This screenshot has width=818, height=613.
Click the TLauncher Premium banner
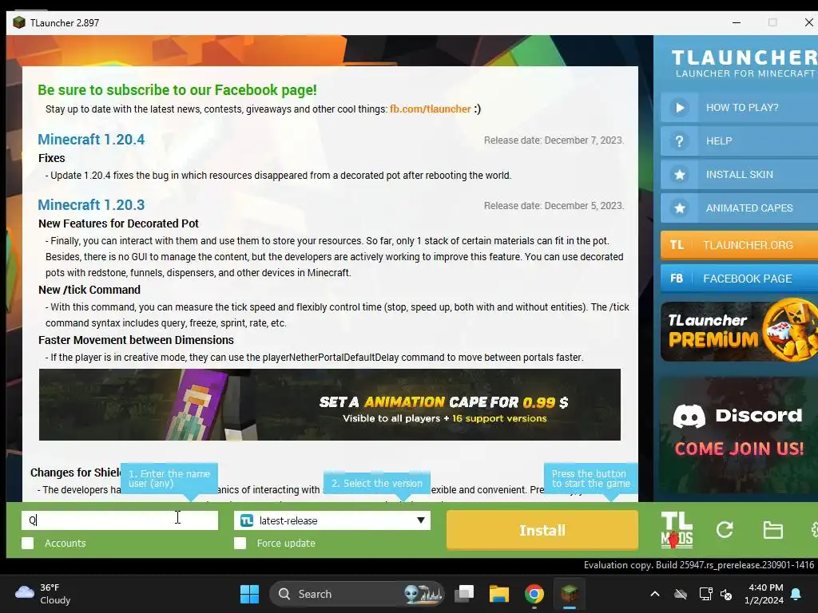click(x=739, y=330)
